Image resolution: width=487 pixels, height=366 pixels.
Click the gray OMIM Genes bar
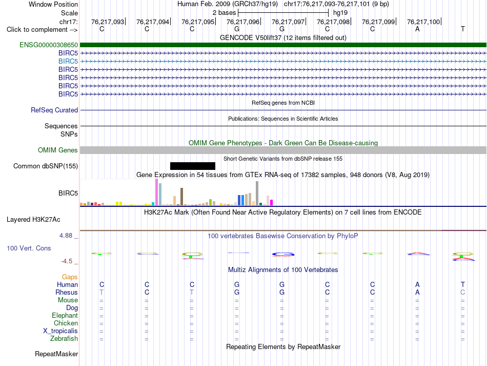283,150
